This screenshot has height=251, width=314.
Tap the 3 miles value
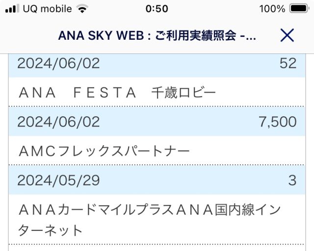point(292,180)
